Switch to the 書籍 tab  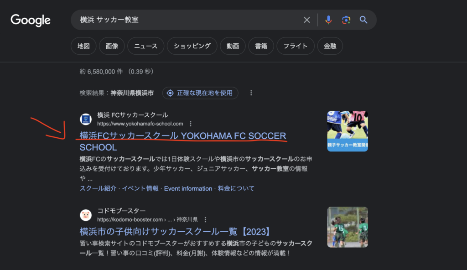point(261,46)
